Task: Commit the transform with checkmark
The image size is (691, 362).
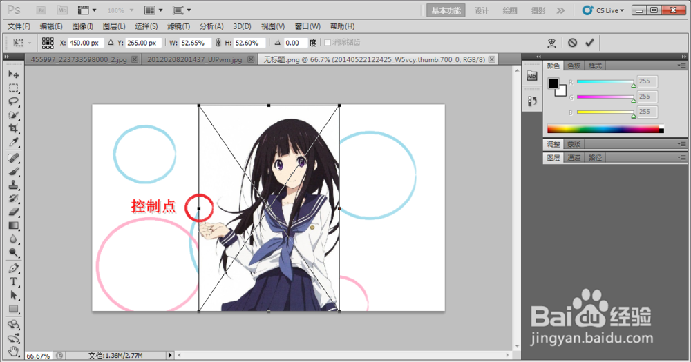Action: tap(589, 42)
